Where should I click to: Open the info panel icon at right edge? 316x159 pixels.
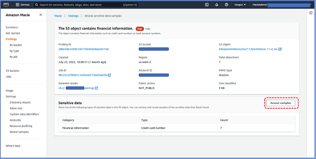311,13
